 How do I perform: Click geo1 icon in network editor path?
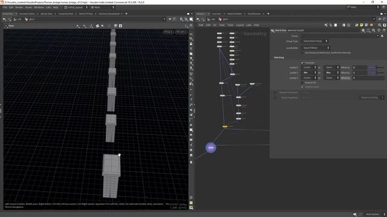point(220,19)
